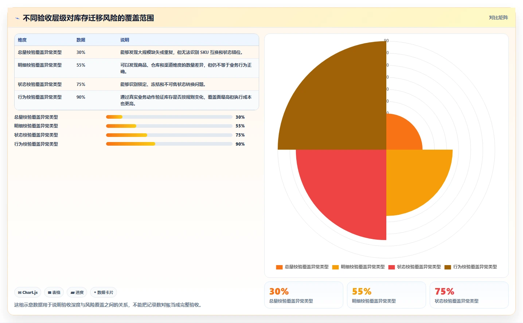This screenshot has height=323, width=523.
Task: Click the 对比矩阵 label in header
Action: pyautogui.click(x=498, y=17)
